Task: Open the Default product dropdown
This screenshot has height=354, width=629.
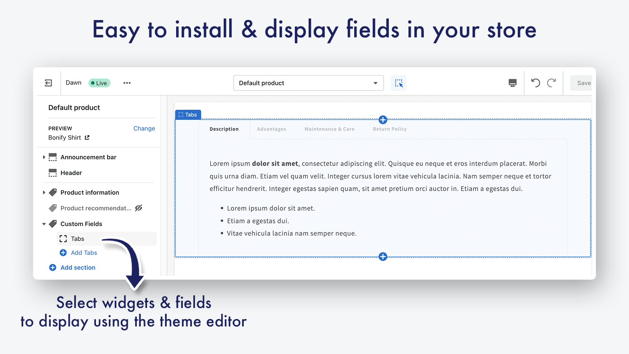Action: point(308,83)
